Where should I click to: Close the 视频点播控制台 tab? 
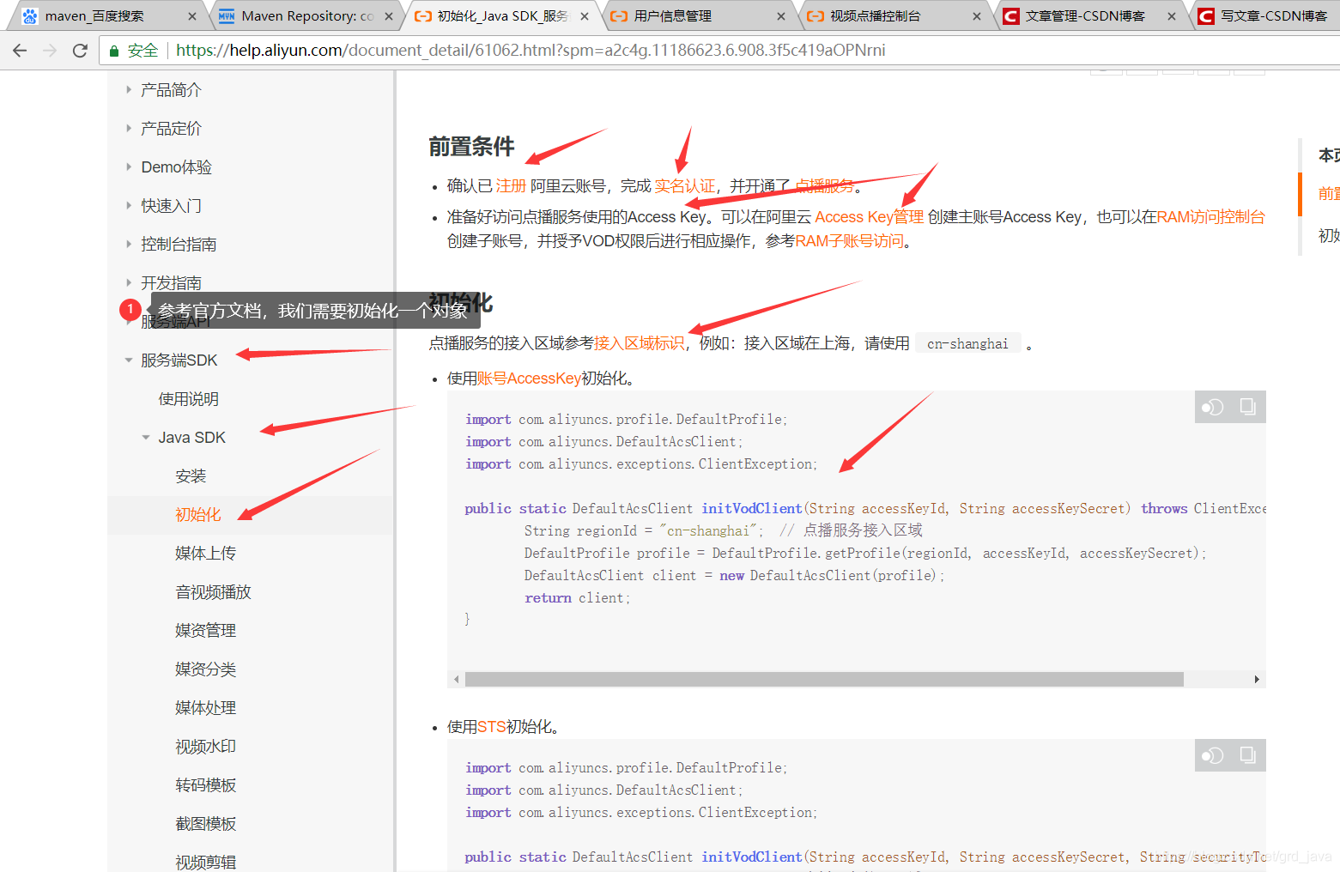pos(977,16)
